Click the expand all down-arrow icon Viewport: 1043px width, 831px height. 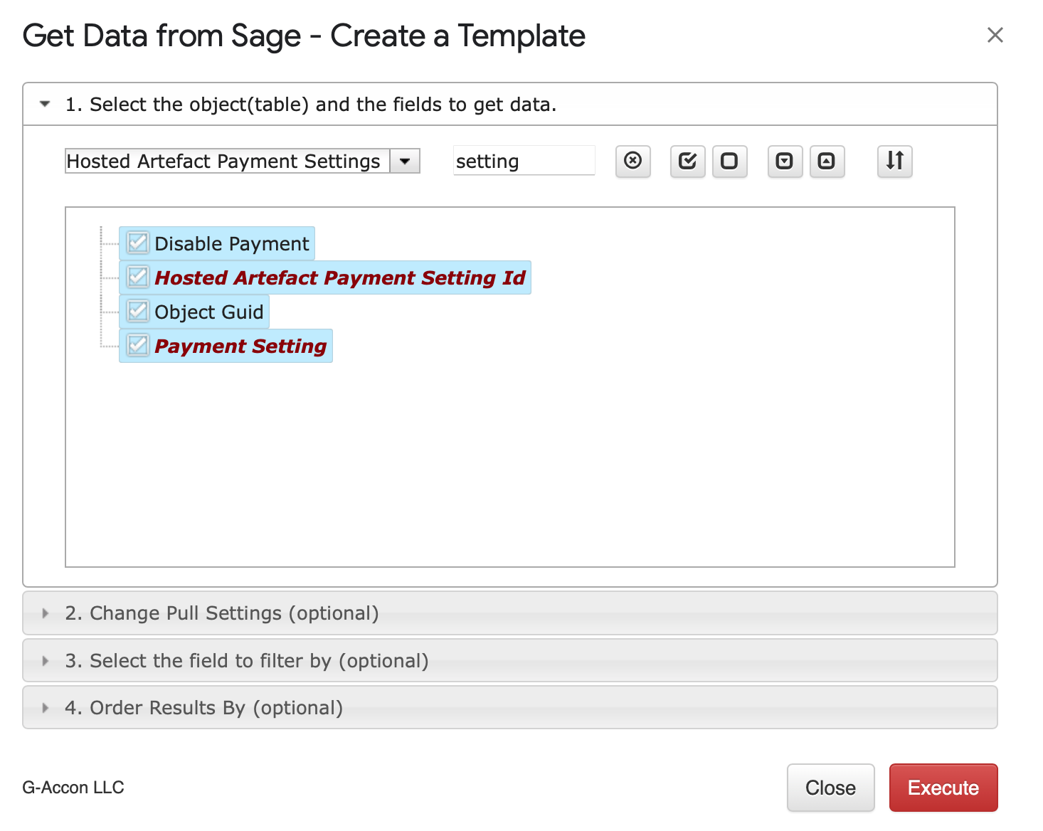pos(785,161)
